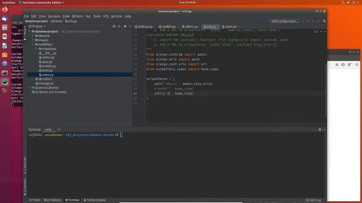Switch to urls.py editor tab
362x203 pixels.
pyautogui.click(x=210, y=27)
